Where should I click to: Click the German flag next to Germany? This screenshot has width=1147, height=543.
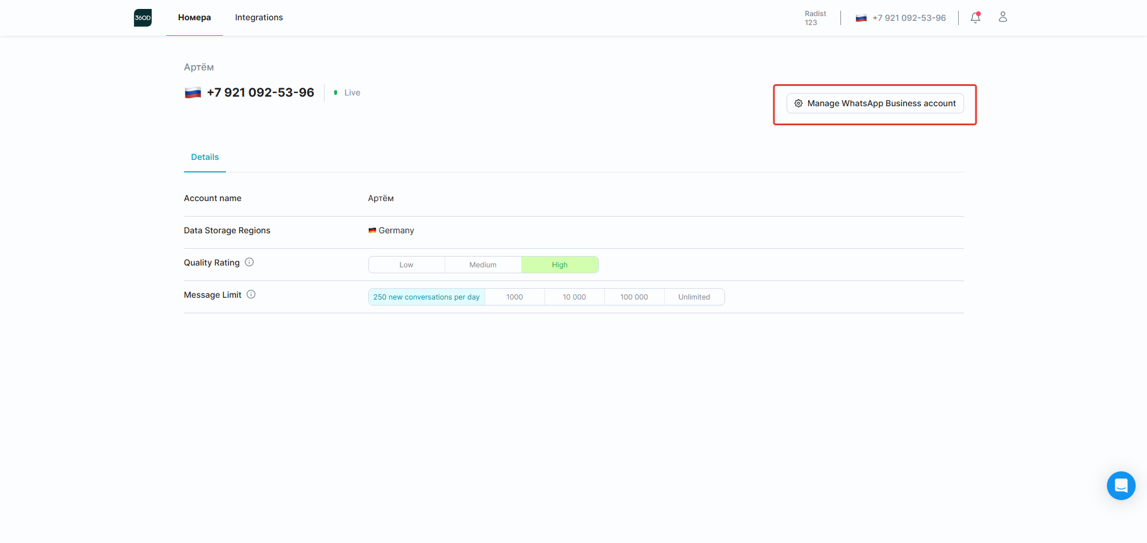pos(372,230)
